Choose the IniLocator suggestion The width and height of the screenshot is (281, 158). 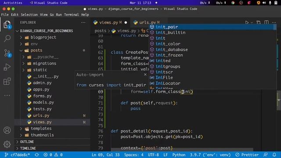[x=213, y=83]
